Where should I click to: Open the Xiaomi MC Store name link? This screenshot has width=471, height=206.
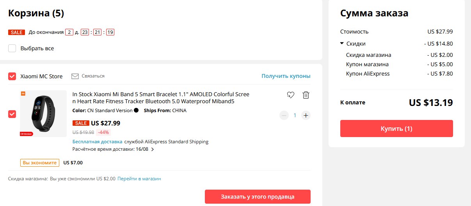pyautogui.click(x=41, y=76)
